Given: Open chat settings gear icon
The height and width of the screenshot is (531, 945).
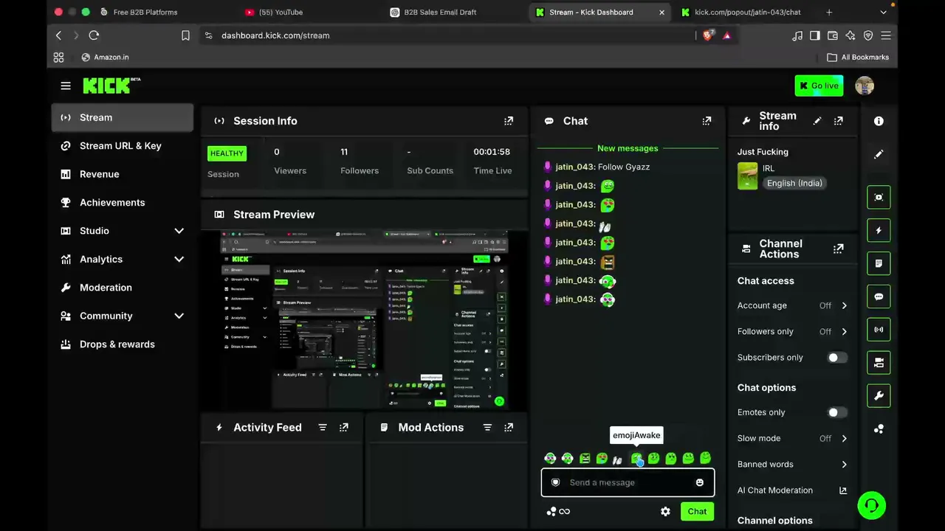Looking at the screenshot, I should point(665,512).
